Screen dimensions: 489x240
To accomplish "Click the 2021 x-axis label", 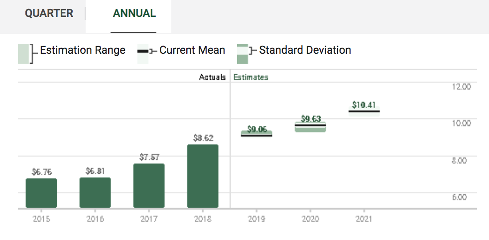I will click(x=364, y=219).
